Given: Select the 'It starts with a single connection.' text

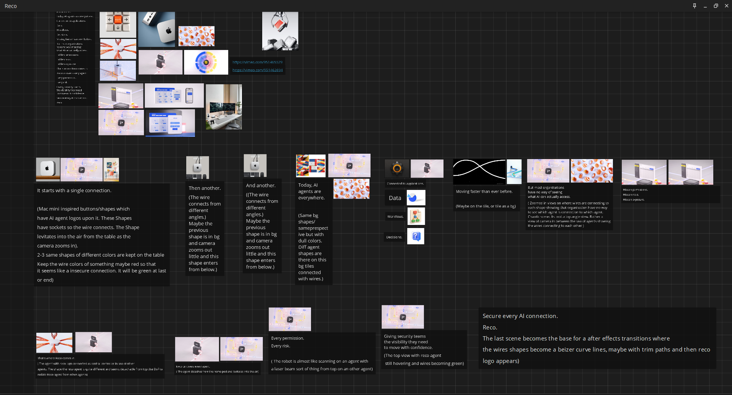Looking at the screenshot, I should [x=74, y=191].
